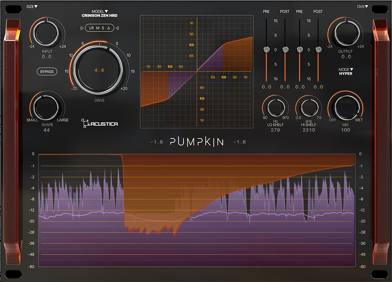Click the large DRIVE knob
Image resolution: width=392 pixels, height=282 pixels.
pyautogui.click(x=98, y=70)
